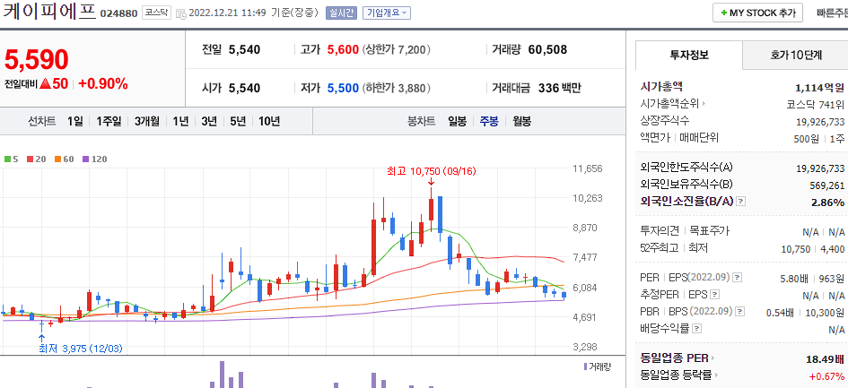The width and height of the screenshot is (848, 388).
Task: Switch to 일봉 daily candle chart
Action: point(457,121)
